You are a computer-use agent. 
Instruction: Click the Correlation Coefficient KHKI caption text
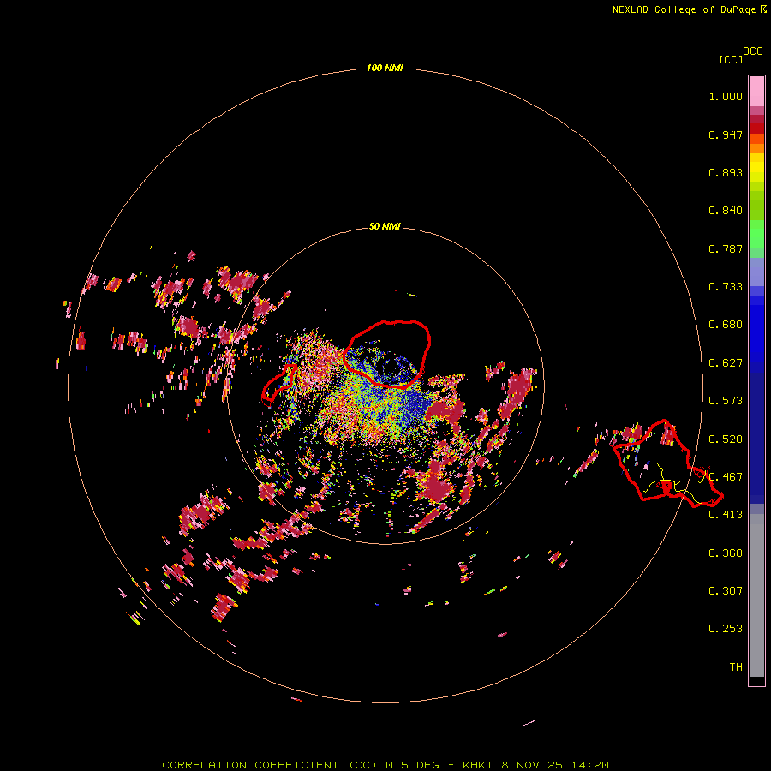coord(385,765)
